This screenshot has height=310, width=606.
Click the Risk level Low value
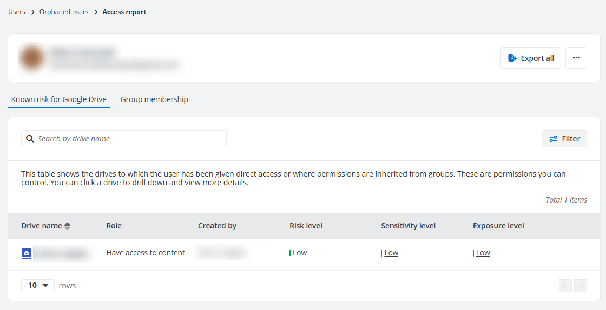300,253
